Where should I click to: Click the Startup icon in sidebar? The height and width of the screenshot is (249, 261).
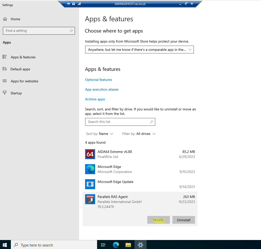(x=5, y=93)
